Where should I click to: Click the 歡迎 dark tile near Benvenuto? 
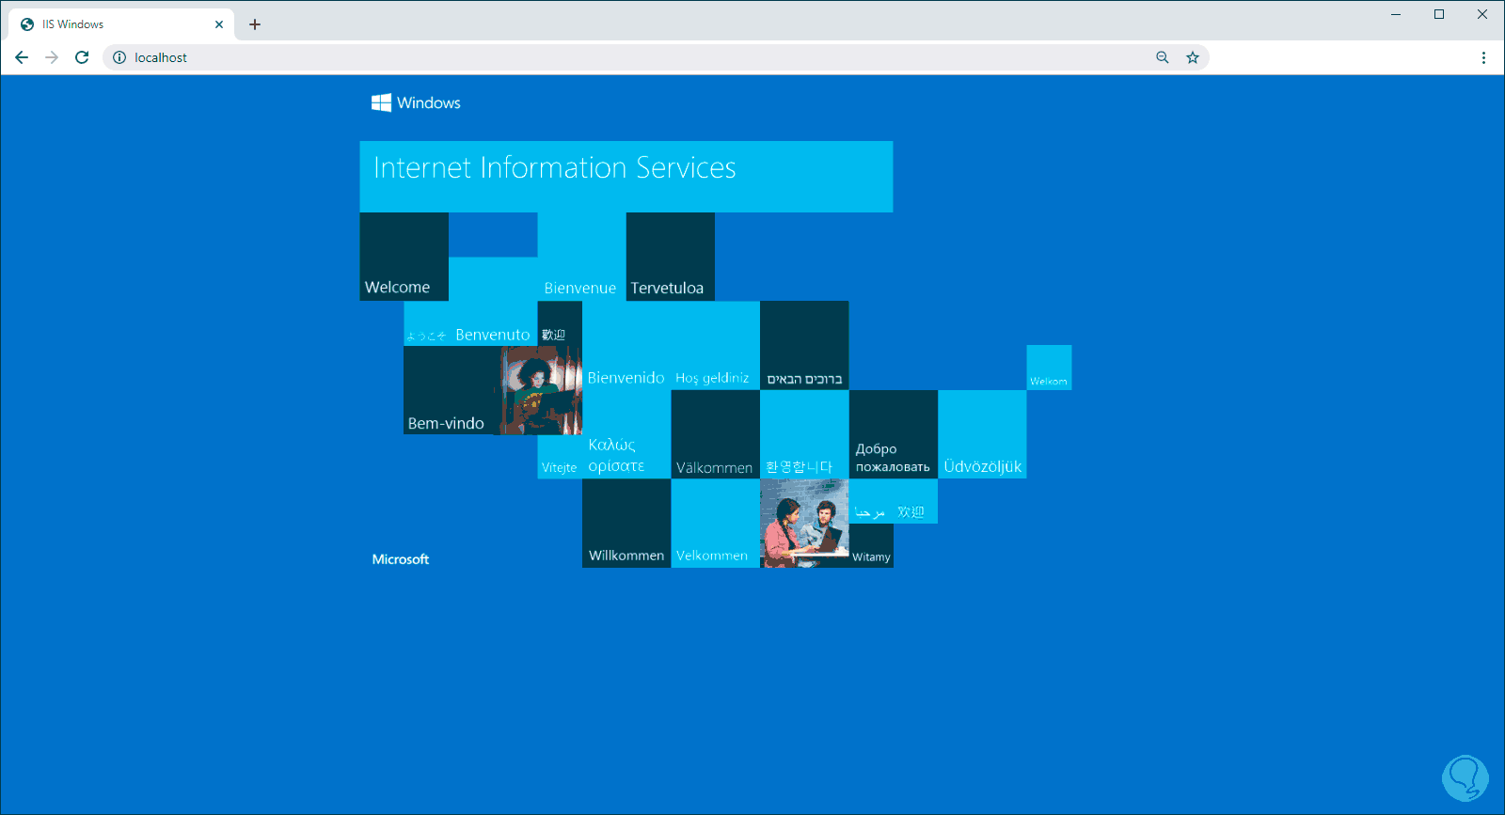pos(560,323)
